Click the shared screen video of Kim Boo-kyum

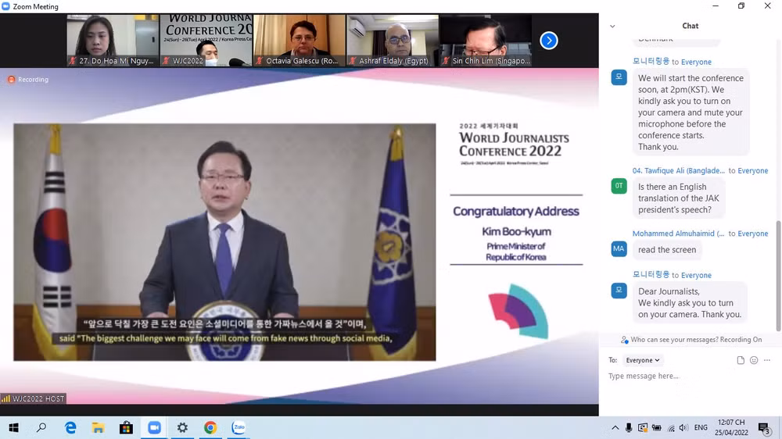click(224, 242)
